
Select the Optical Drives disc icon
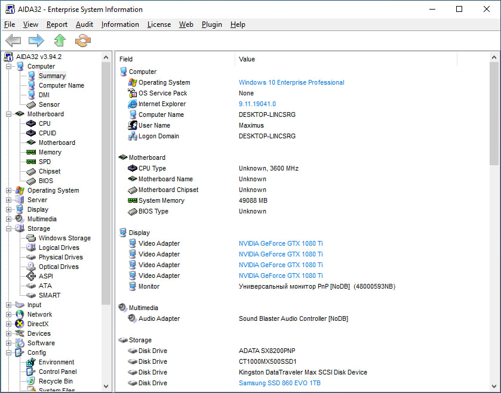tap(31, 267)
